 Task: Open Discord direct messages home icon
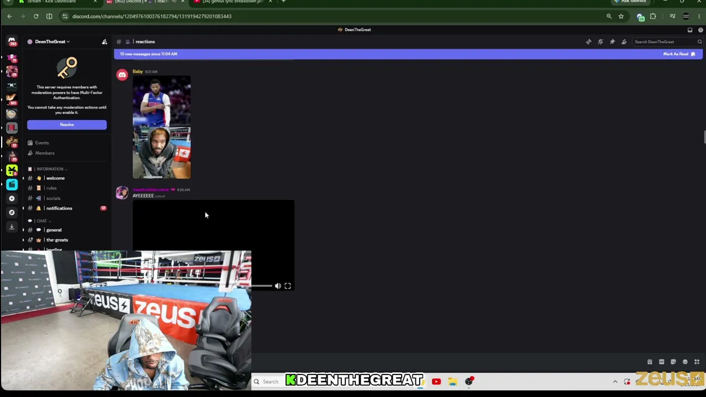(12, 42)
